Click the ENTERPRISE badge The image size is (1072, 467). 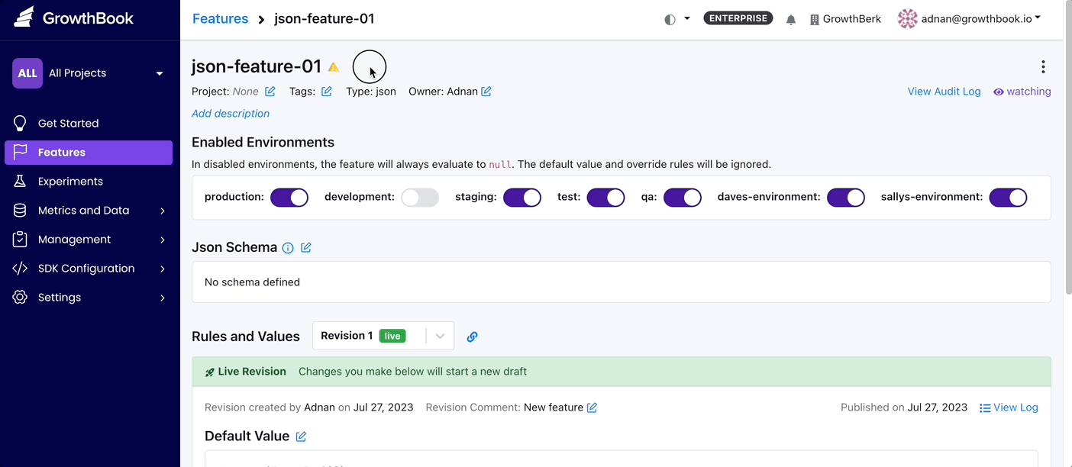coord(738,18)
